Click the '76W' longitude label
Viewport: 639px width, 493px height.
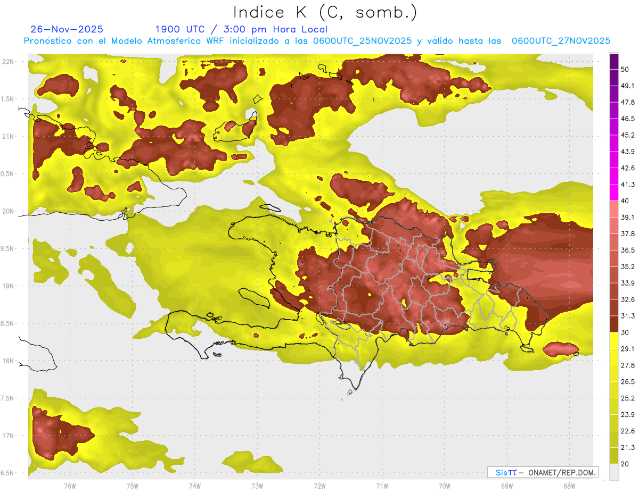[70, 486]
